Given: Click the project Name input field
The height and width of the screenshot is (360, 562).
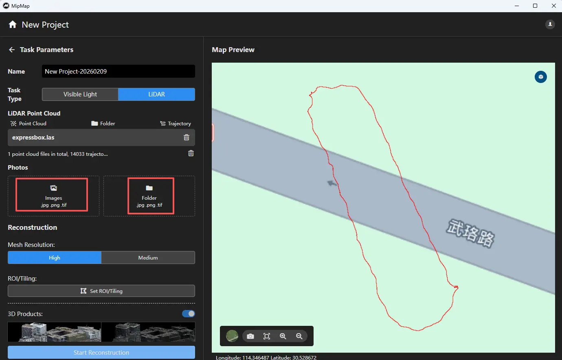Looking at the screenshot, I should pos(118,71).
